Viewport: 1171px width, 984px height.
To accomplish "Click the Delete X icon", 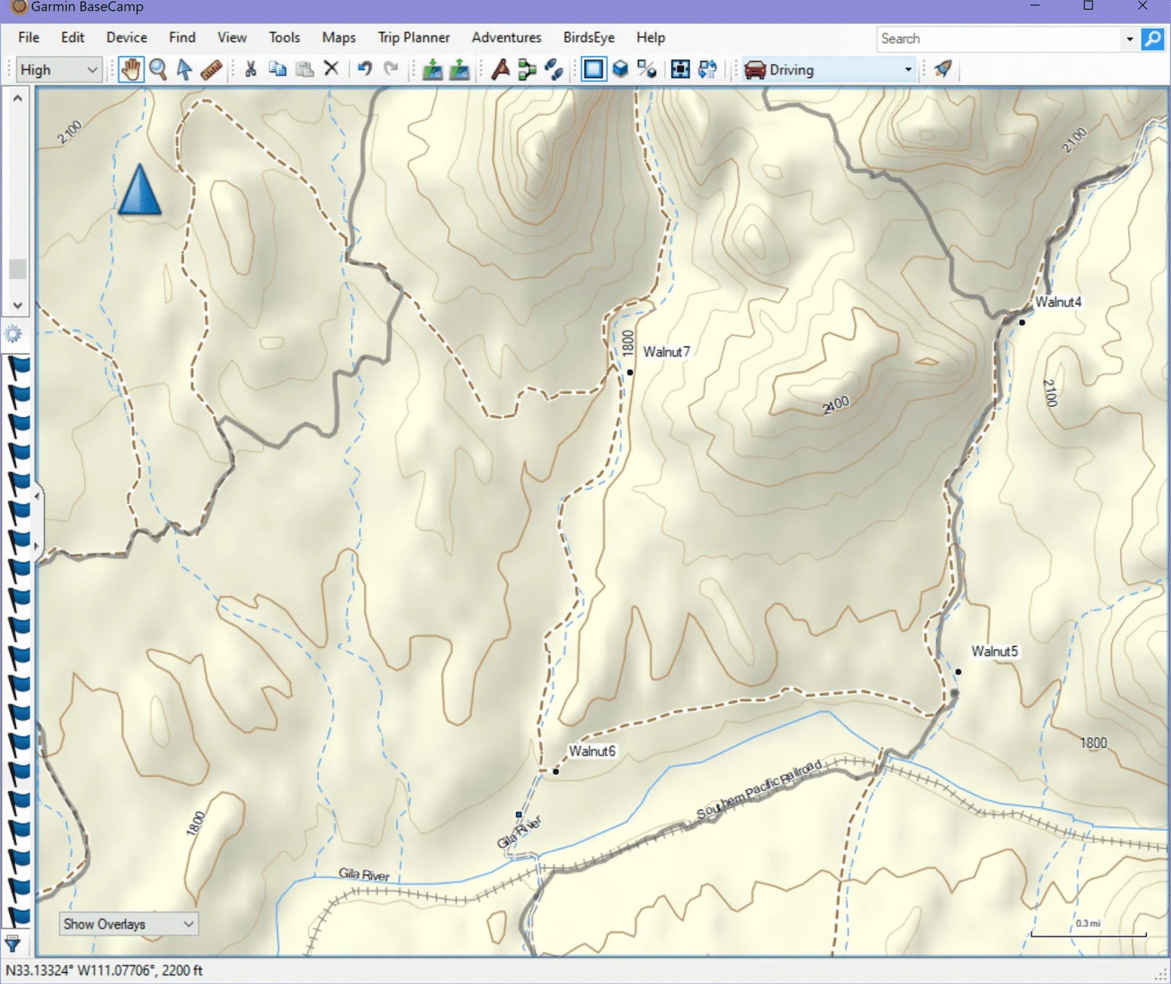I will (x=331, y=68).
